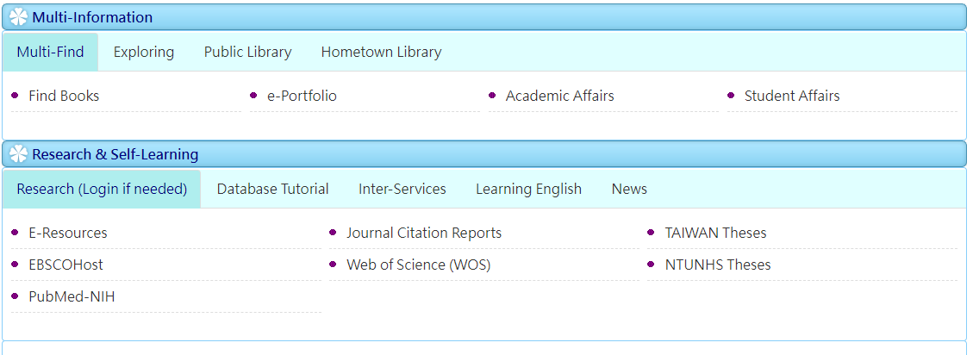Open the TAIWAN Theses link
Viewport: 973px width, 355px height.
(715, 233)
